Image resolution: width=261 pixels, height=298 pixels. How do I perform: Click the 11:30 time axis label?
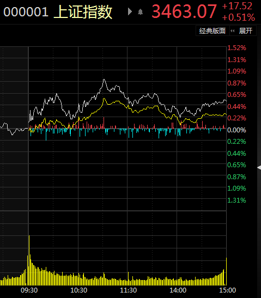(128, 290)
